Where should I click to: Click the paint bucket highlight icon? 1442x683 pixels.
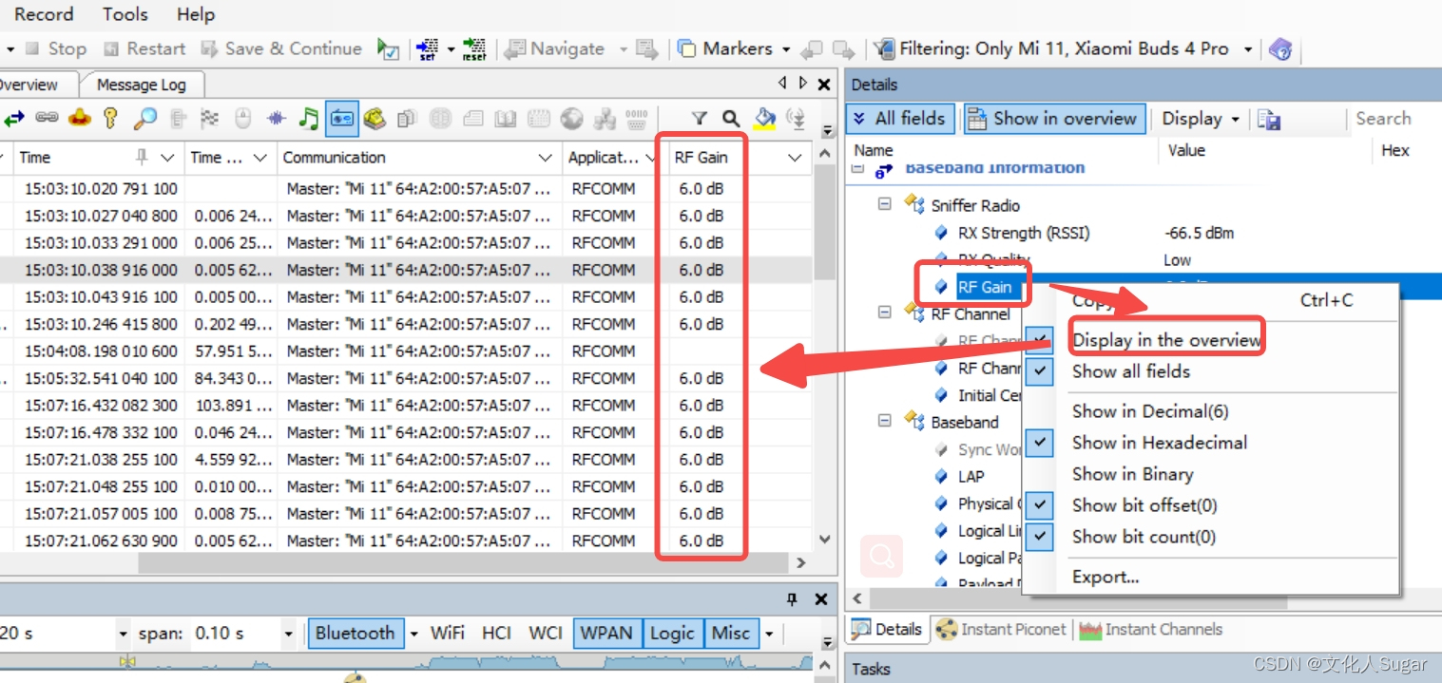(764, 118)
